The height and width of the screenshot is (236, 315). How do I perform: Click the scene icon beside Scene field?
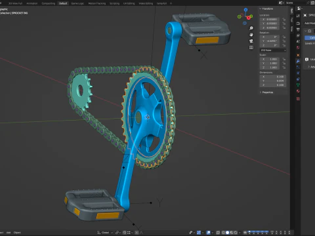point(281,3)
